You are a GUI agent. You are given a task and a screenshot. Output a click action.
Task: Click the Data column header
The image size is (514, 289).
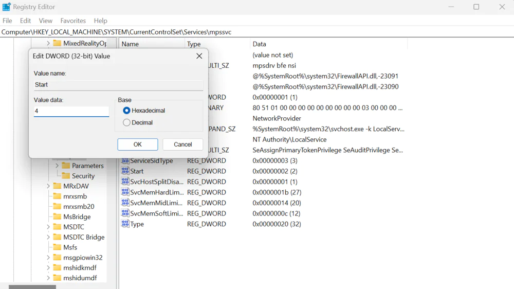(x=329, y=44)
